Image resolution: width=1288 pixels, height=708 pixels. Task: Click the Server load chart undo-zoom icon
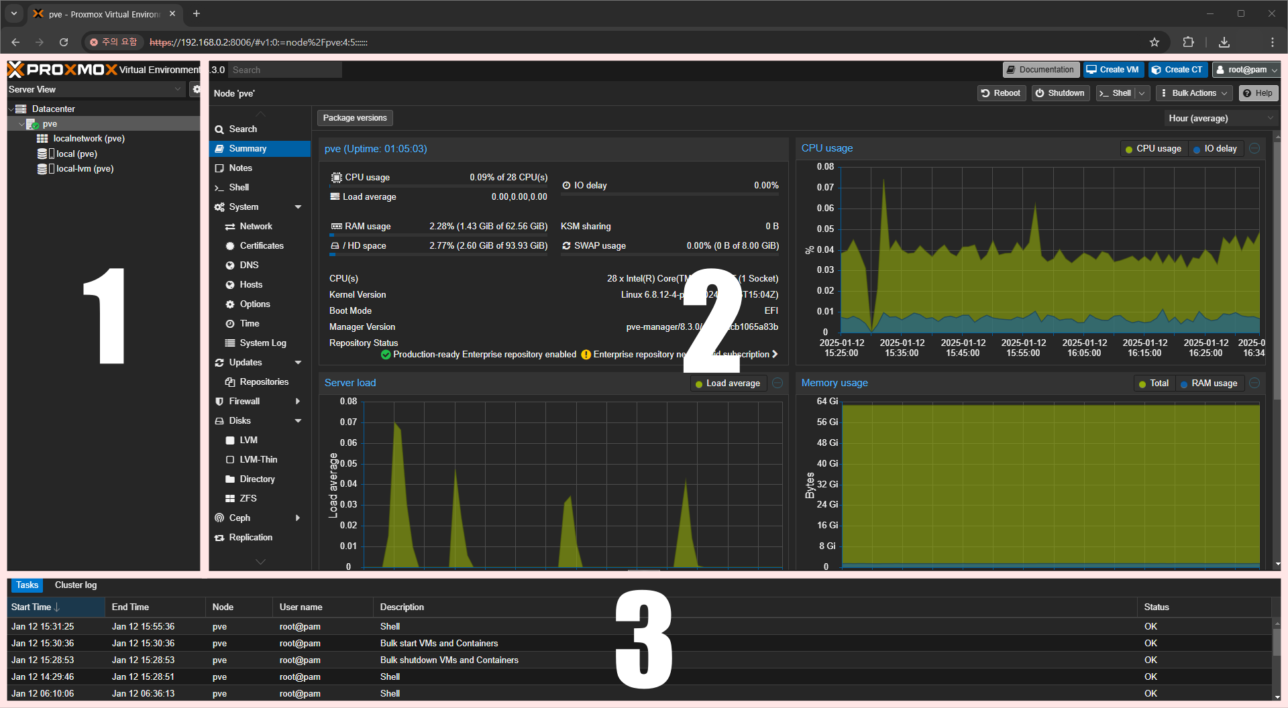777,383
